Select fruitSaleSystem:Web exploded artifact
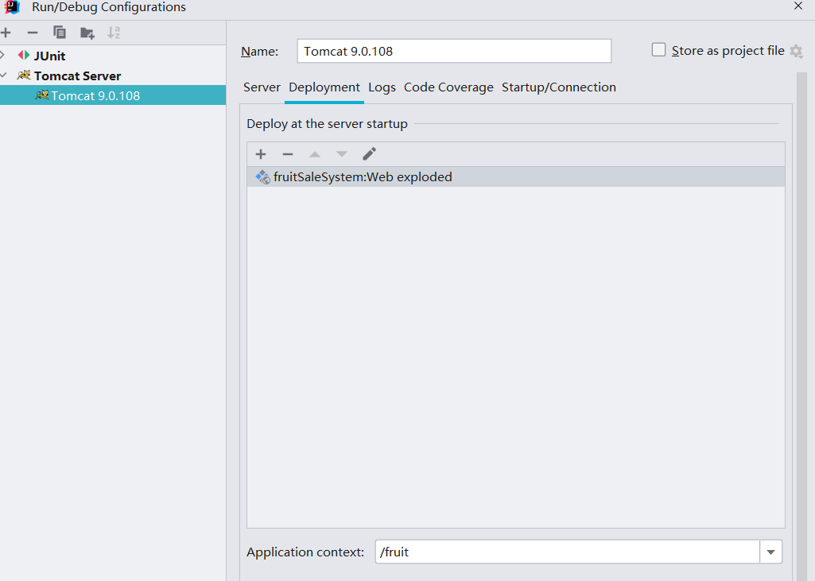This screenshot has width=815, height=581. point(363,177)
